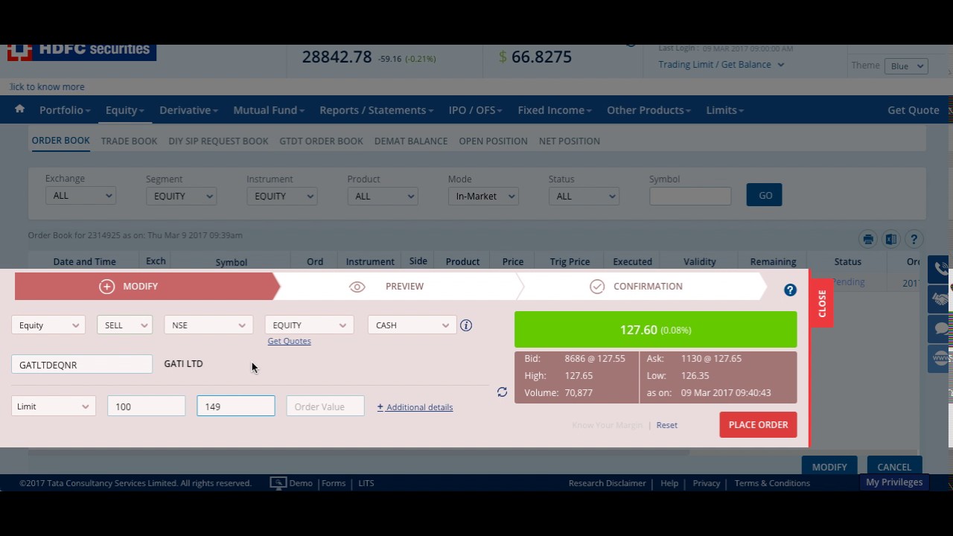Image resolution: width=953 pixels, height=536 pixels.
Task: Open the SELL order side dropdown
Action: point(124,325)
